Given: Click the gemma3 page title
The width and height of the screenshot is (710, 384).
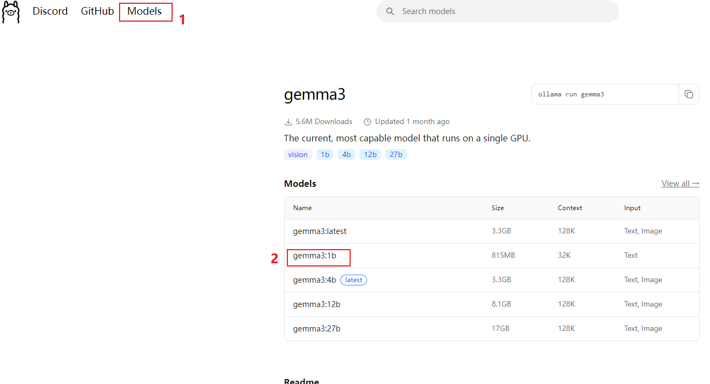Looking at the screenshot, I should pos(314,95).
